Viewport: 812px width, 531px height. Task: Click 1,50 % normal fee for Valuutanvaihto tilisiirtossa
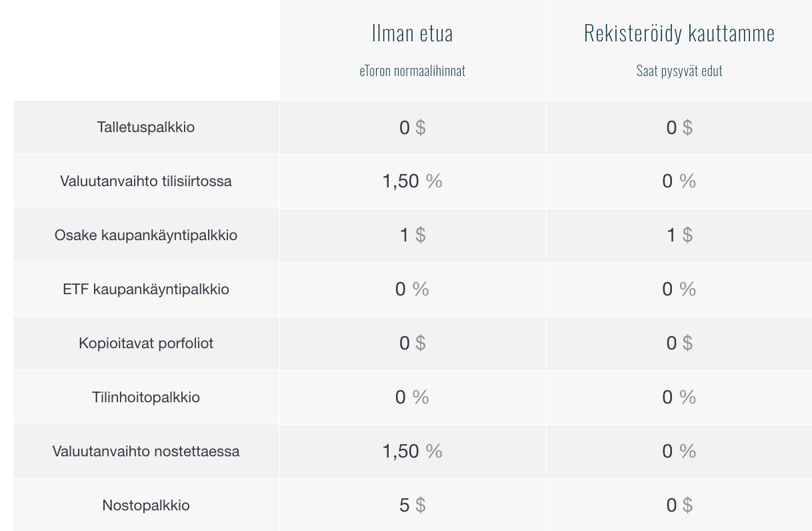[x=412, y=181]
